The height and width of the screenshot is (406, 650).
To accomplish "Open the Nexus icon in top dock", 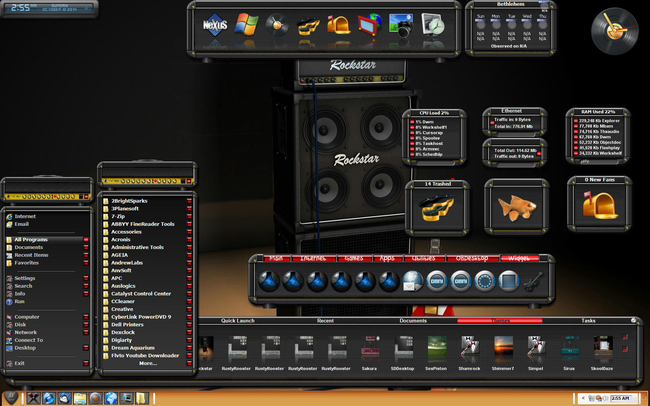I will pos(215,25).
